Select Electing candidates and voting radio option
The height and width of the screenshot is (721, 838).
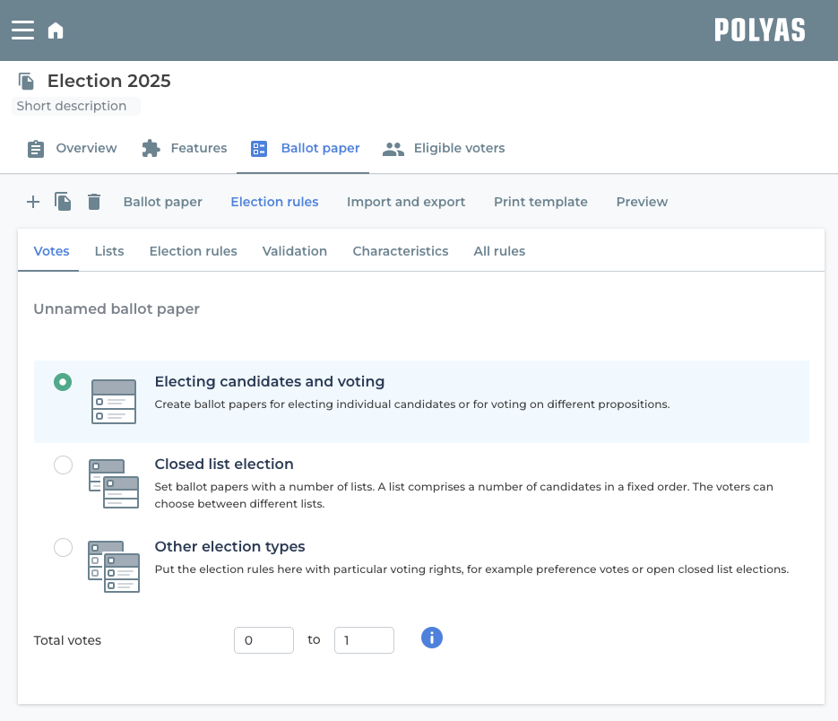point(63,382)
